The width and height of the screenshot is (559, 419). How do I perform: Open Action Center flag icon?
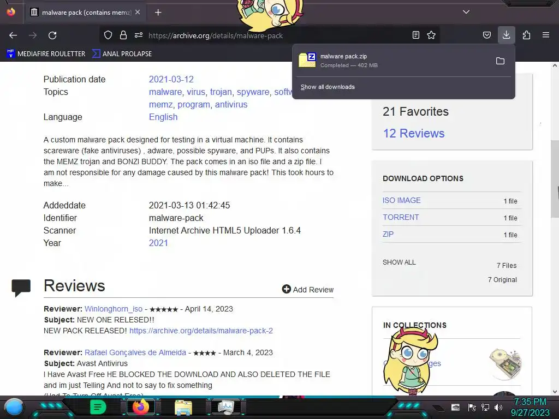472,408
